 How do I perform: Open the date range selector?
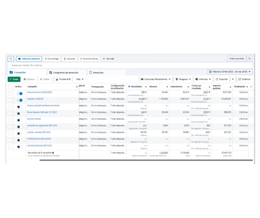(x=230, y=72)
